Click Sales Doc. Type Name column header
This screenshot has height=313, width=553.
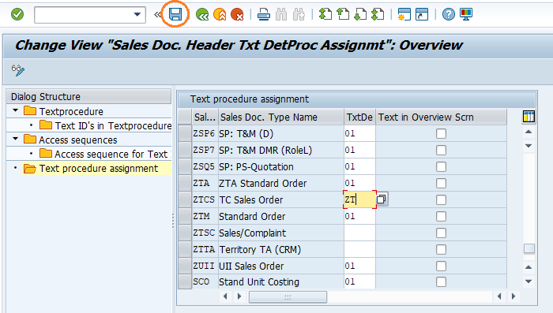click(x=281, y=117)
